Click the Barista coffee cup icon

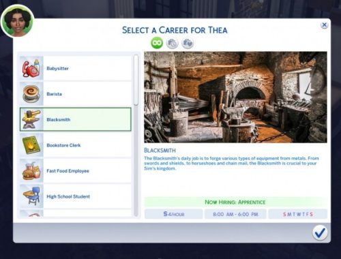(x=31, y=94)
